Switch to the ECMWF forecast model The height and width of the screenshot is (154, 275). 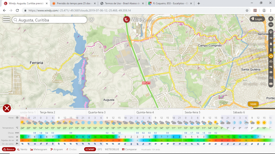pos(90,149)
